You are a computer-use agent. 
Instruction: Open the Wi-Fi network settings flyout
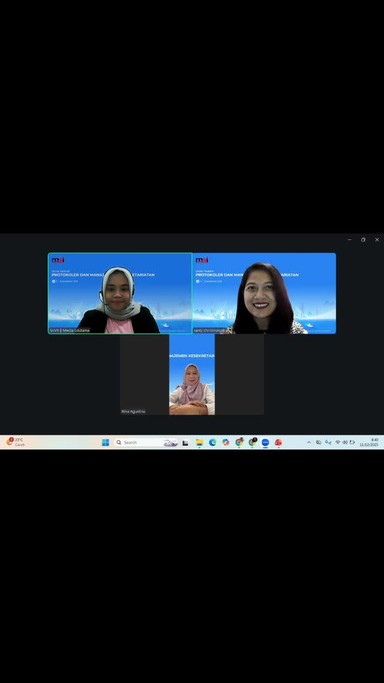click(338, 443)
